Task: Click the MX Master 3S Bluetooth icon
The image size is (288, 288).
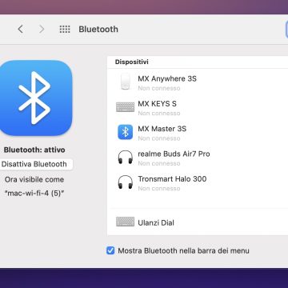Action: 126,132
